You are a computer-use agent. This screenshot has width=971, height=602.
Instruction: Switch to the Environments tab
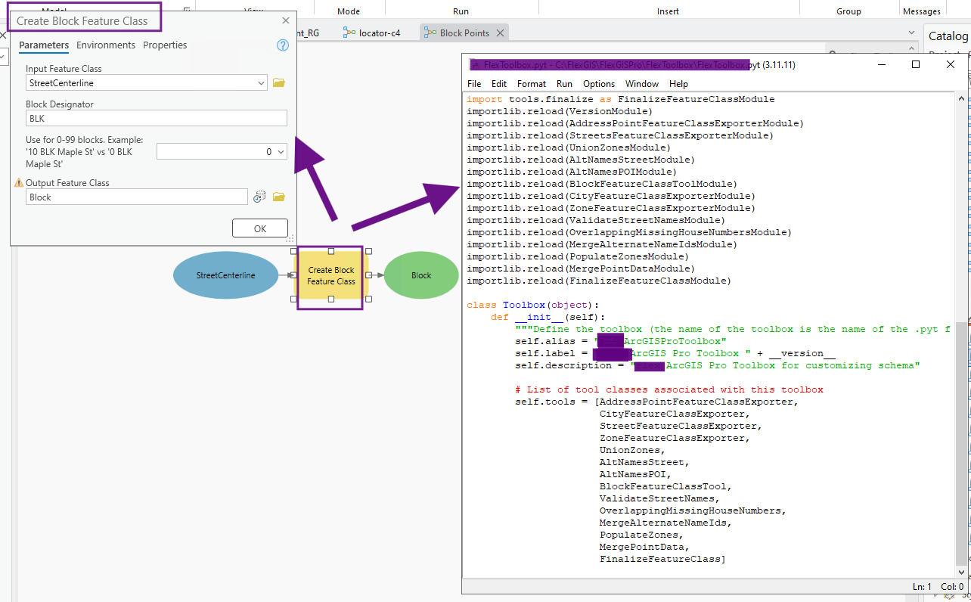(106, 45)
